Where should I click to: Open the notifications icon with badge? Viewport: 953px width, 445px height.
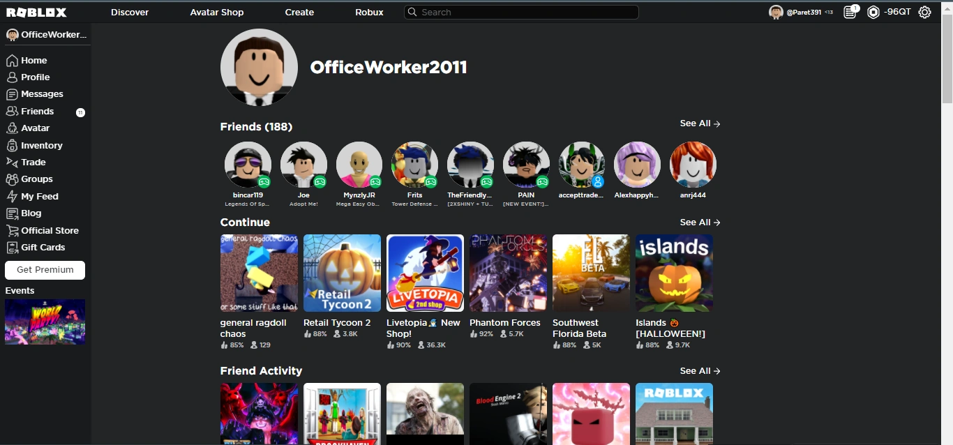click(x=850, y=12)
